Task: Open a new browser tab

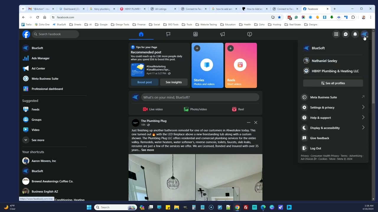Action: [x=335, y=9]
